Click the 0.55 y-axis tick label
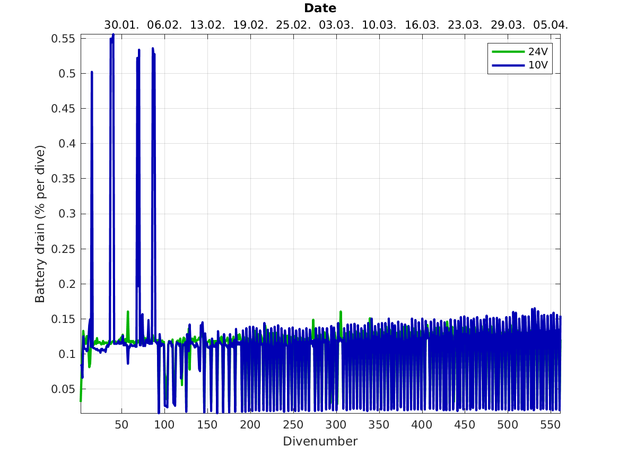Viewport: 619px width, 464px height. click(63, 39)
